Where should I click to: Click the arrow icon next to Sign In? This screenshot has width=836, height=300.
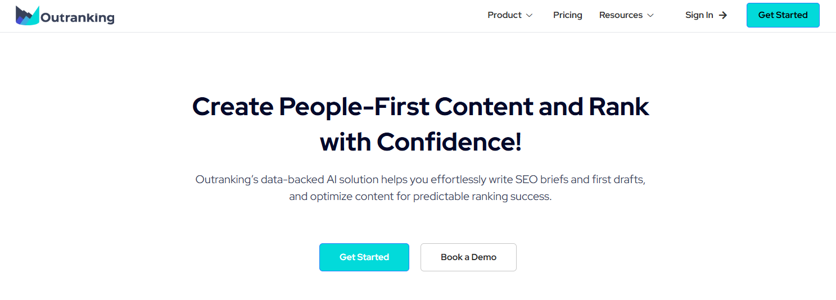723,16
